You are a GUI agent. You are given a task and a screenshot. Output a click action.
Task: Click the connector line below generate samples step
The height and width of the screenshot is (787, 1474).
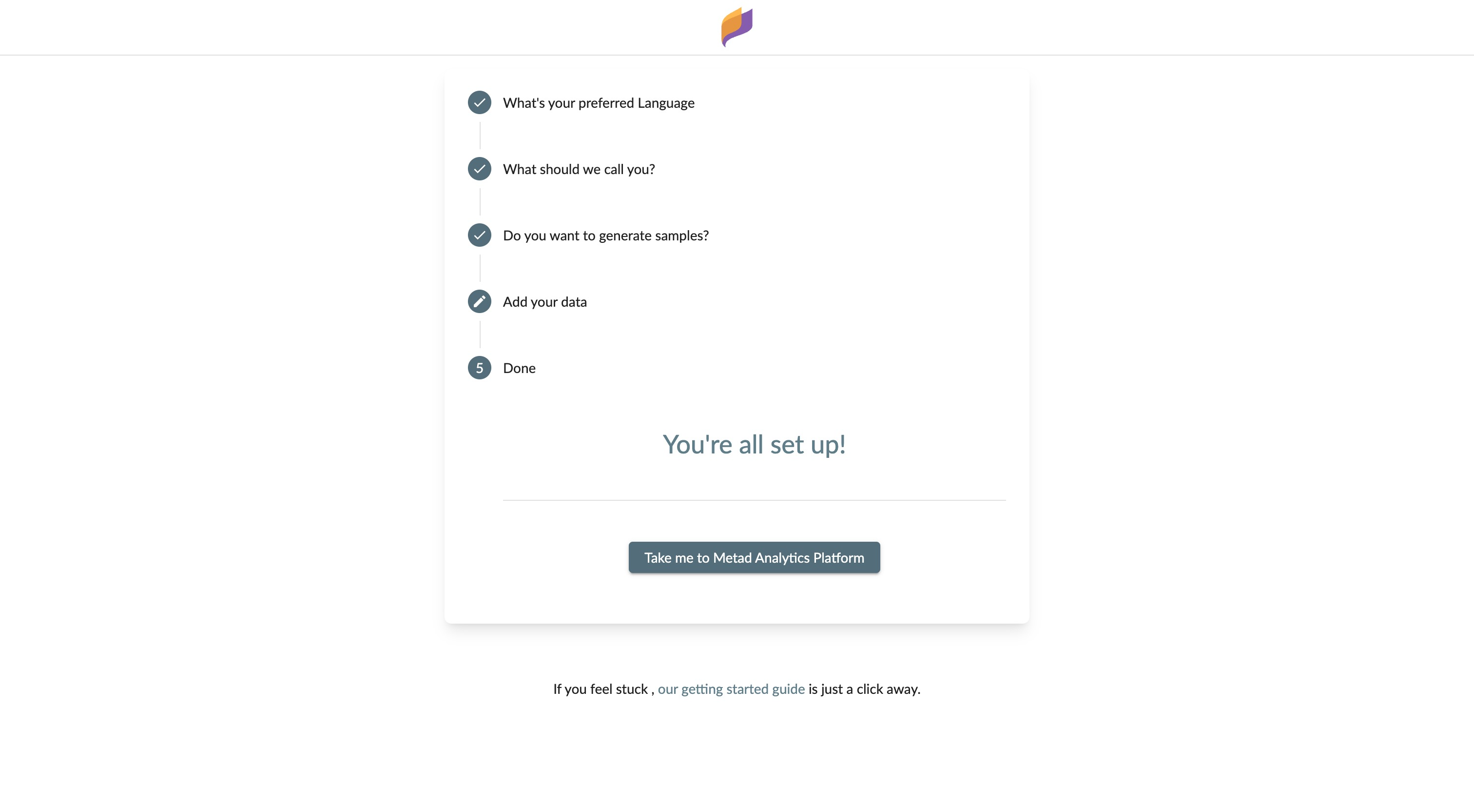click(x=480, y=269)
